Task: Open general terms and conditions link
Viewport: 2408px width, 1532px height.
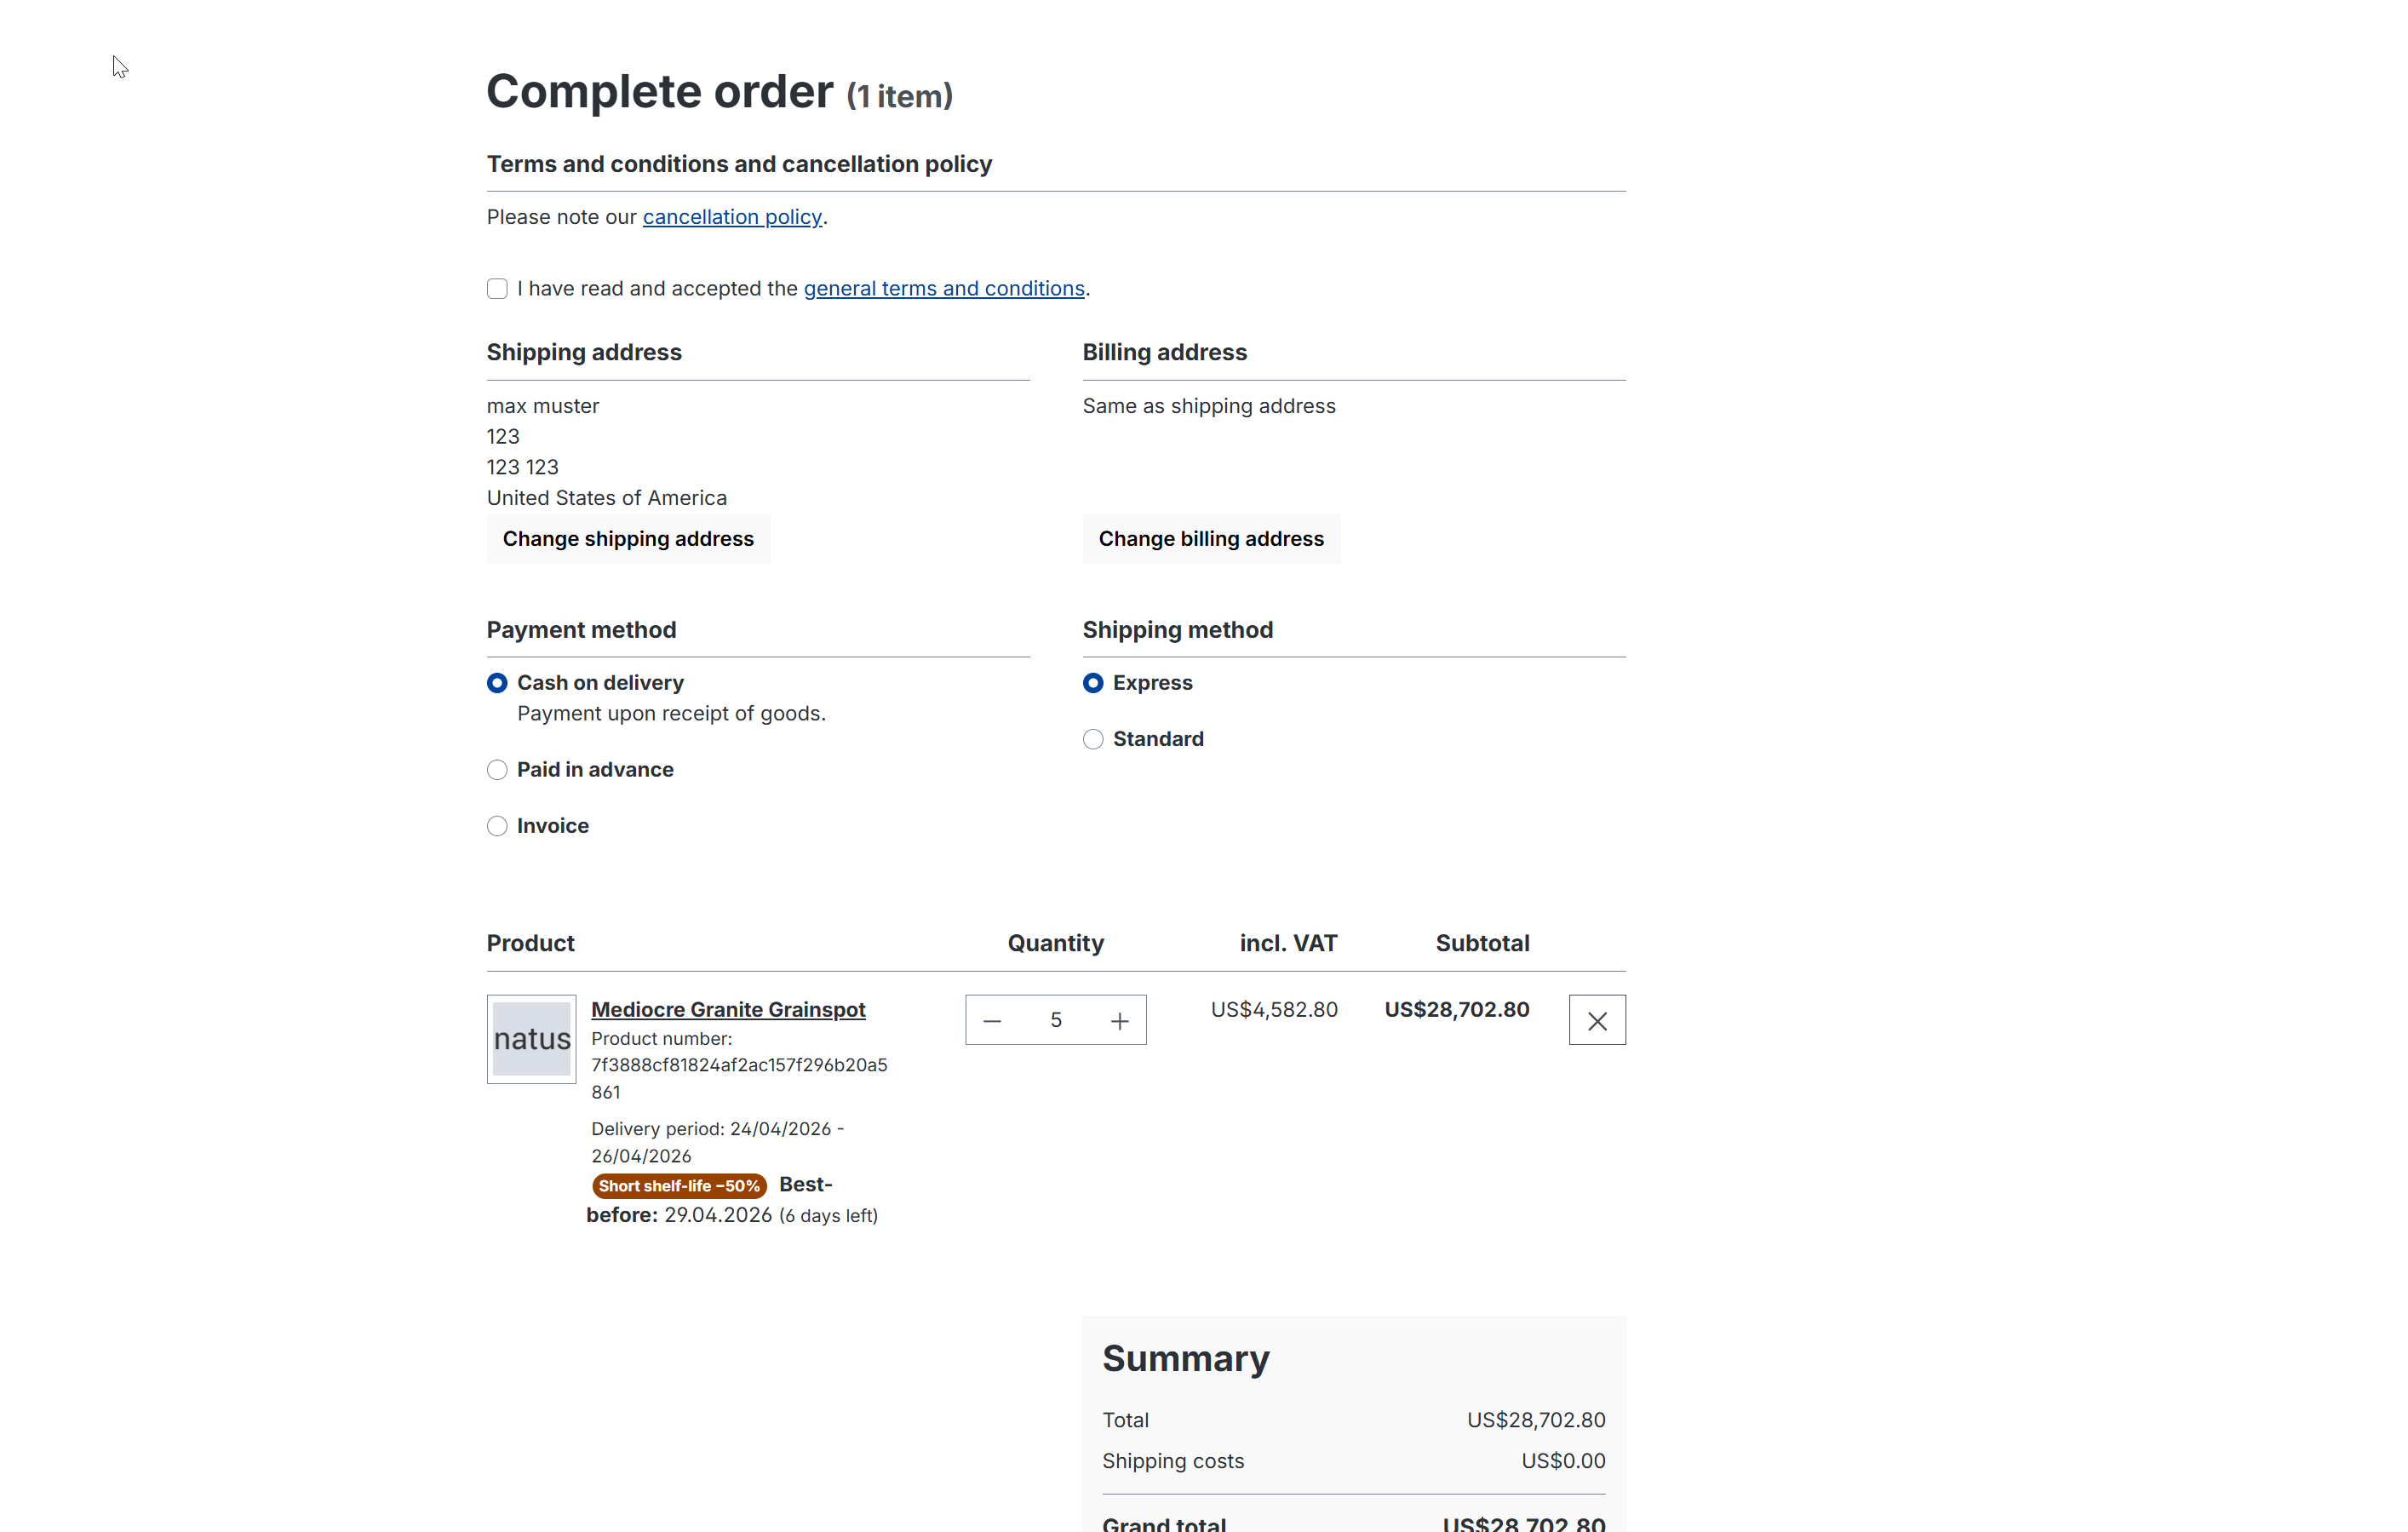Action: (x=944, y=289)
